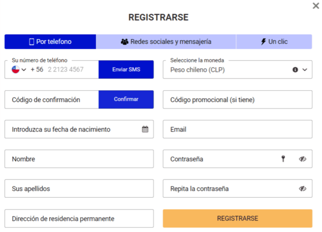Submit with the orange REGISTRARSE button

click(237, 219)
